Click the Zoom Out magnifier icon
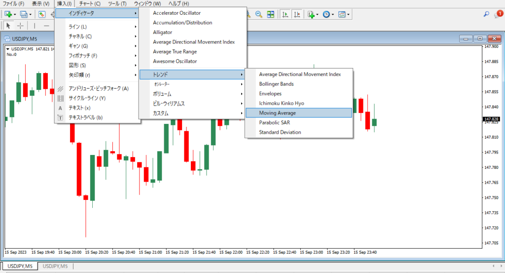This screenshot has height=273, width=505. click(x=258, y=14)
